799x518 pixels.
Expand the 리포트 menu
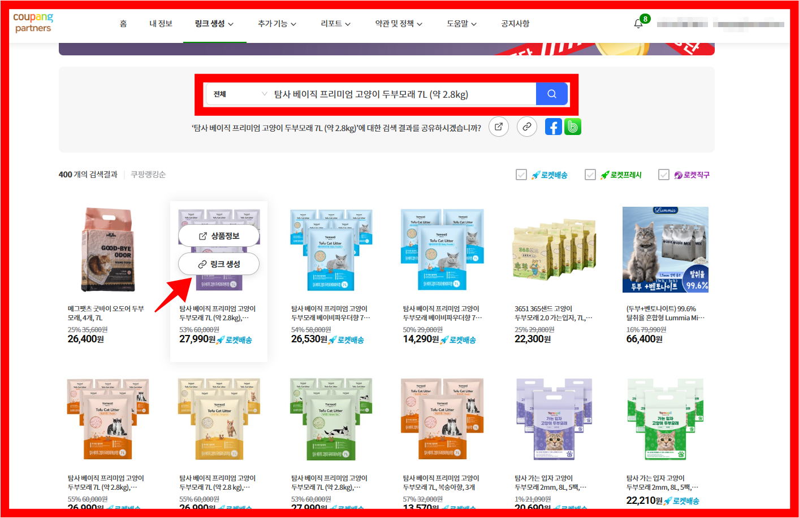[x=336, y=24]
